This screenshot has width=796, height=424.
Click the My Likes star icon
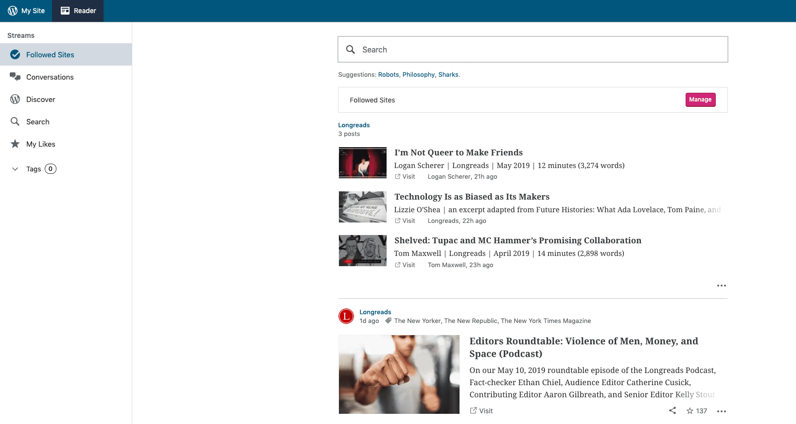click(x=15, y=144)
